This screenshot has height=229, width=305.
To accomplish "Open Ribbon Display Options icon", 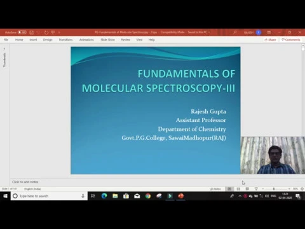I will click(269, 32).
